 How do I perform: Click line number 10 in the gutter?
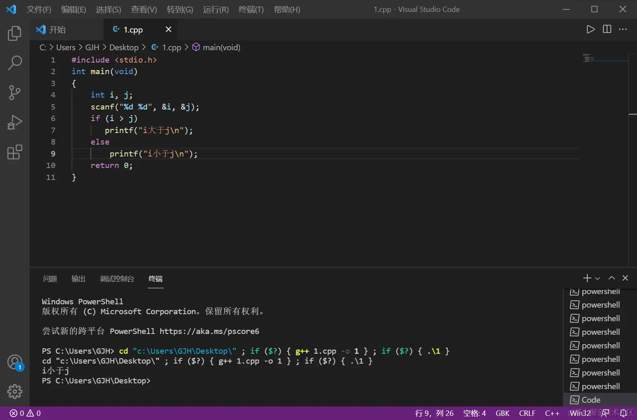tap(51, 165)
